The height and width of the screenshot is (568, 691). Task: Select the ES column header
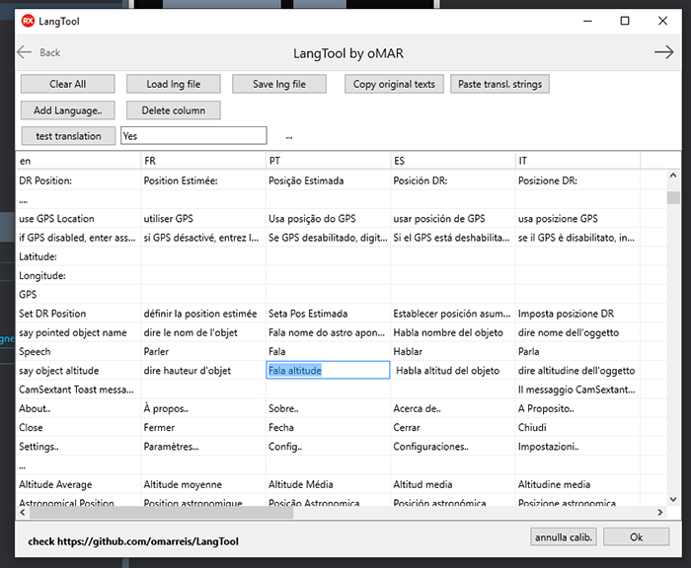pos(452,161)
